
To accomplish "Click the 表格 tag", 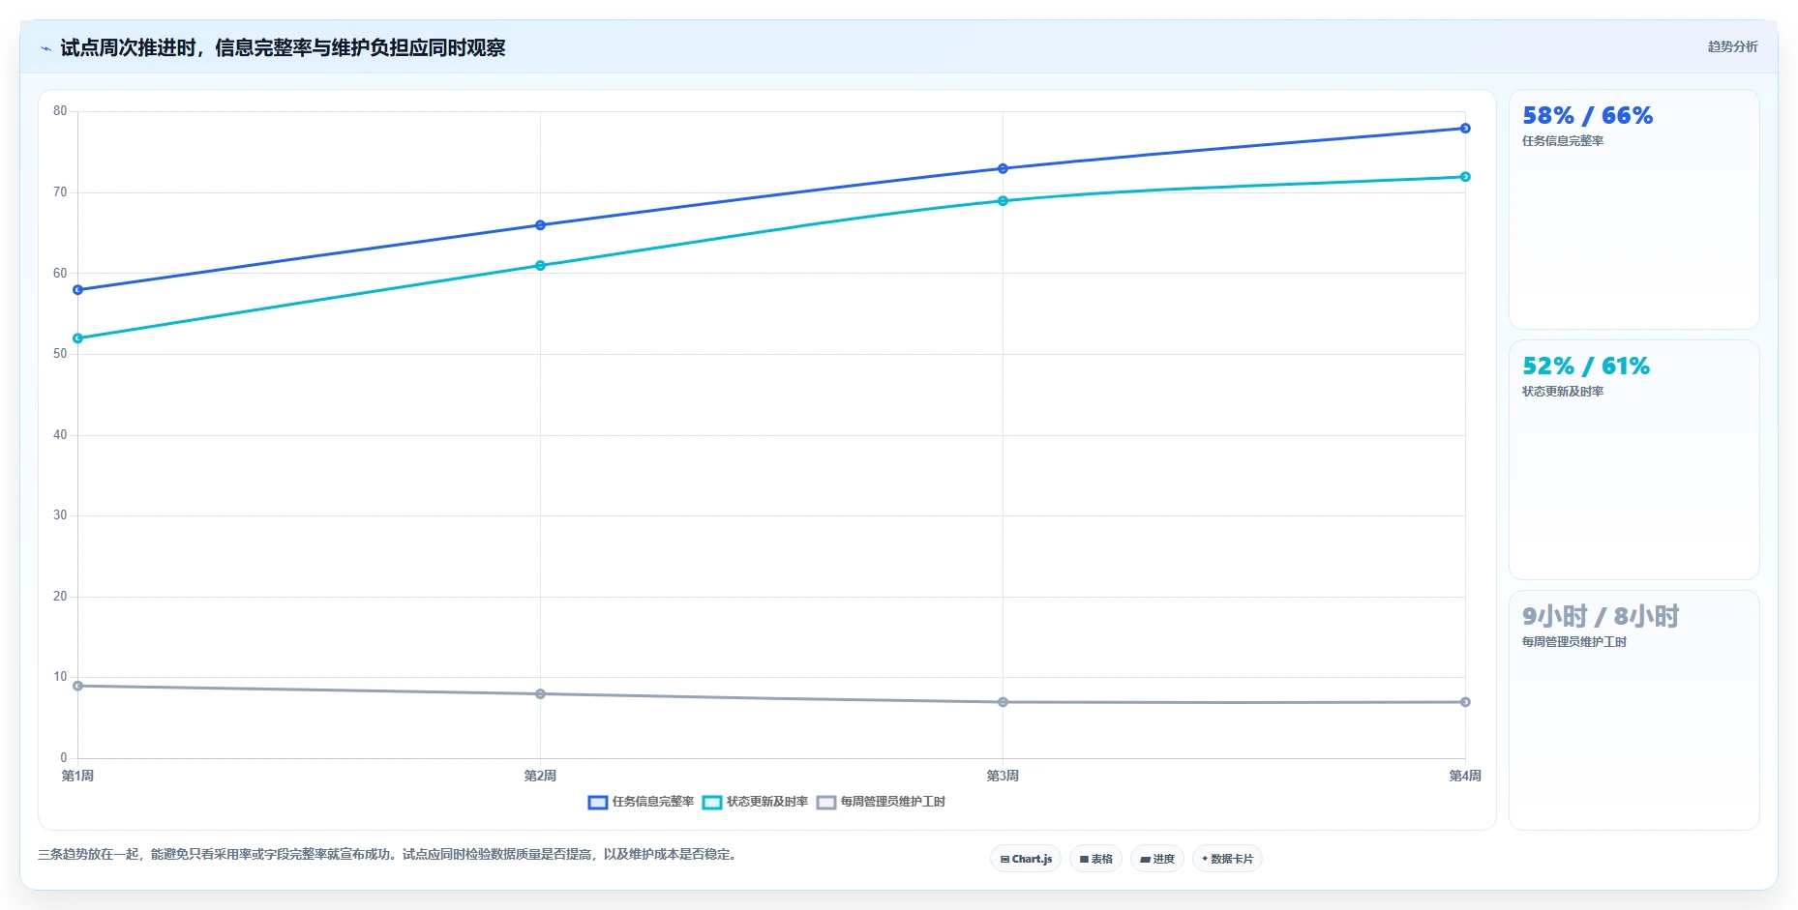I will tap(1095, 859).
